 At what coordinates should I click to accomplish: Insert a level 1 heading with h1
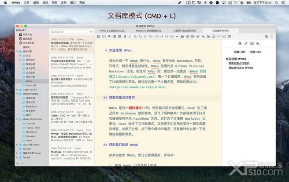click(x=146, y=36)
